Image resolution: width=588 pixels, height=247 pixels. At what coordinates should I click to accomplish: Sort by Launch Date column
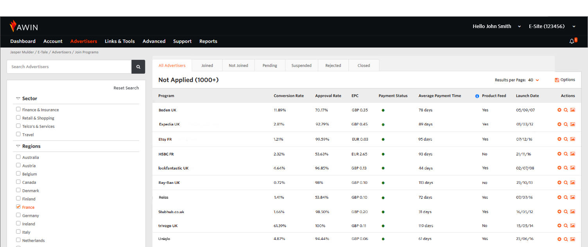pyautogui.click(x=527, y=96)
